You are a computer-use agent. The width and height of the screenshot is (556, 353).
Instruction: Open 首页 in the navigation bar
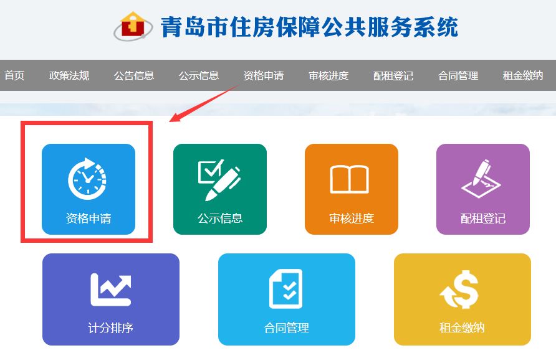(x=14, y=75)
